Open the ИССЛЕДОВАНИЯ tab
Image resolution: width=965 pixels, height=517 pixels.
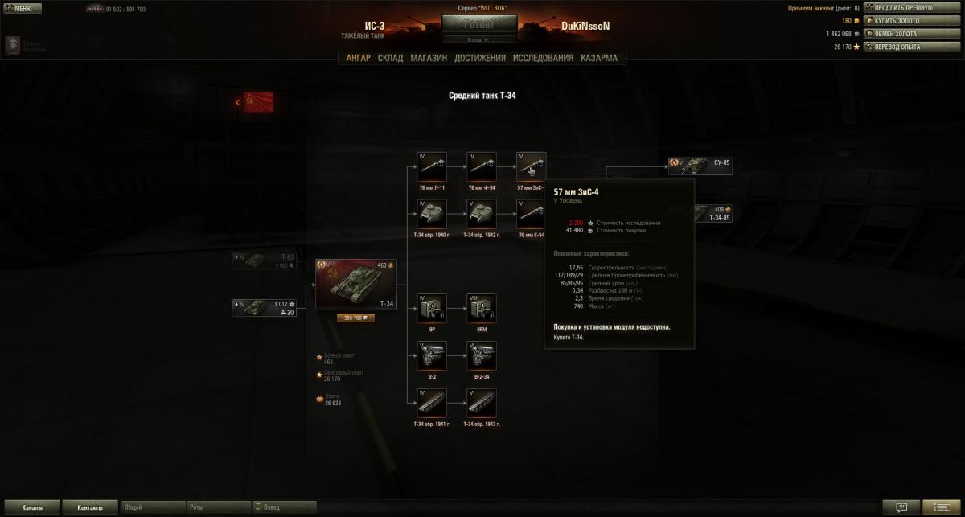[x=544, y=58]
